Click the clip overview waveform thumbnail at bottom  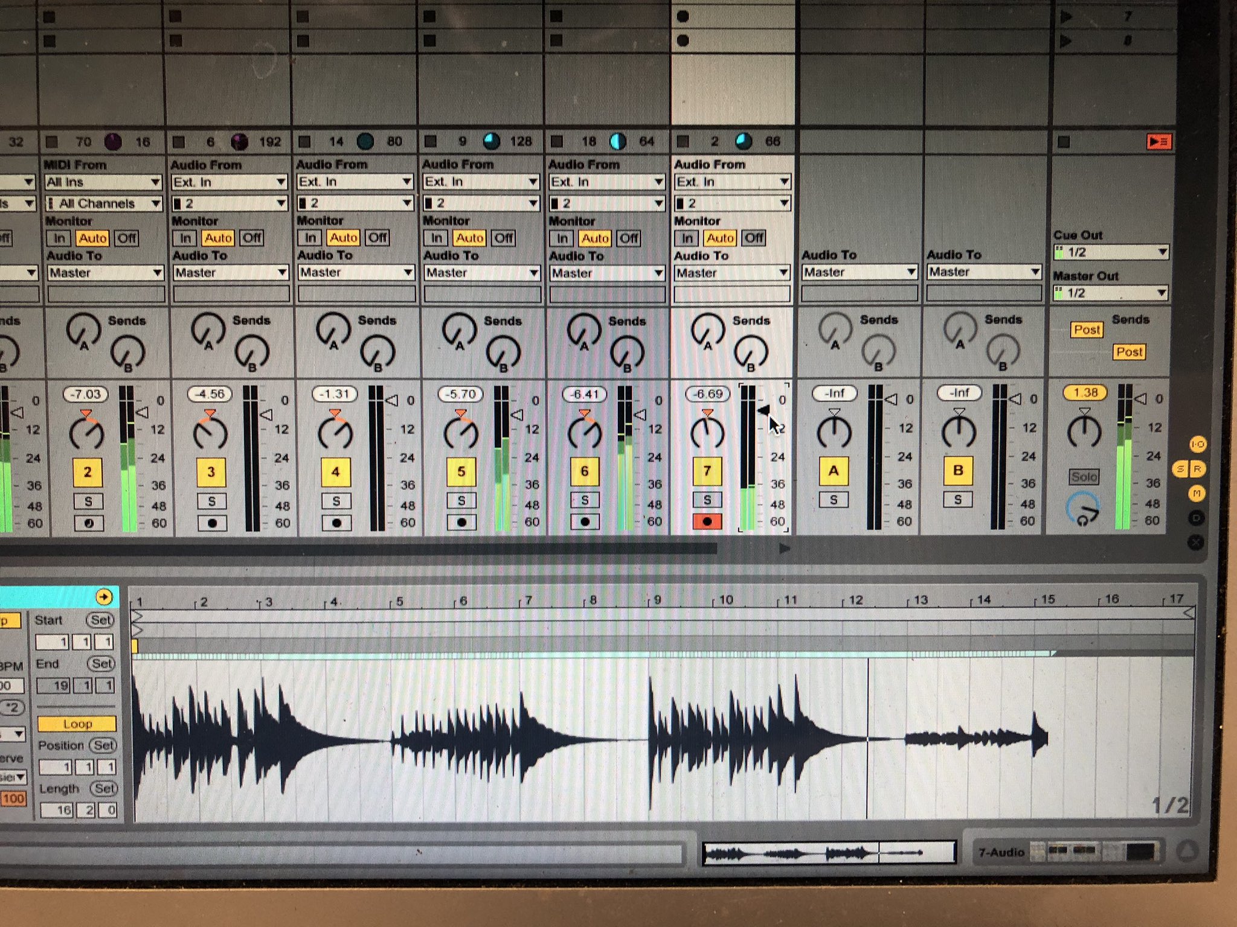click(x=829, y=853)
